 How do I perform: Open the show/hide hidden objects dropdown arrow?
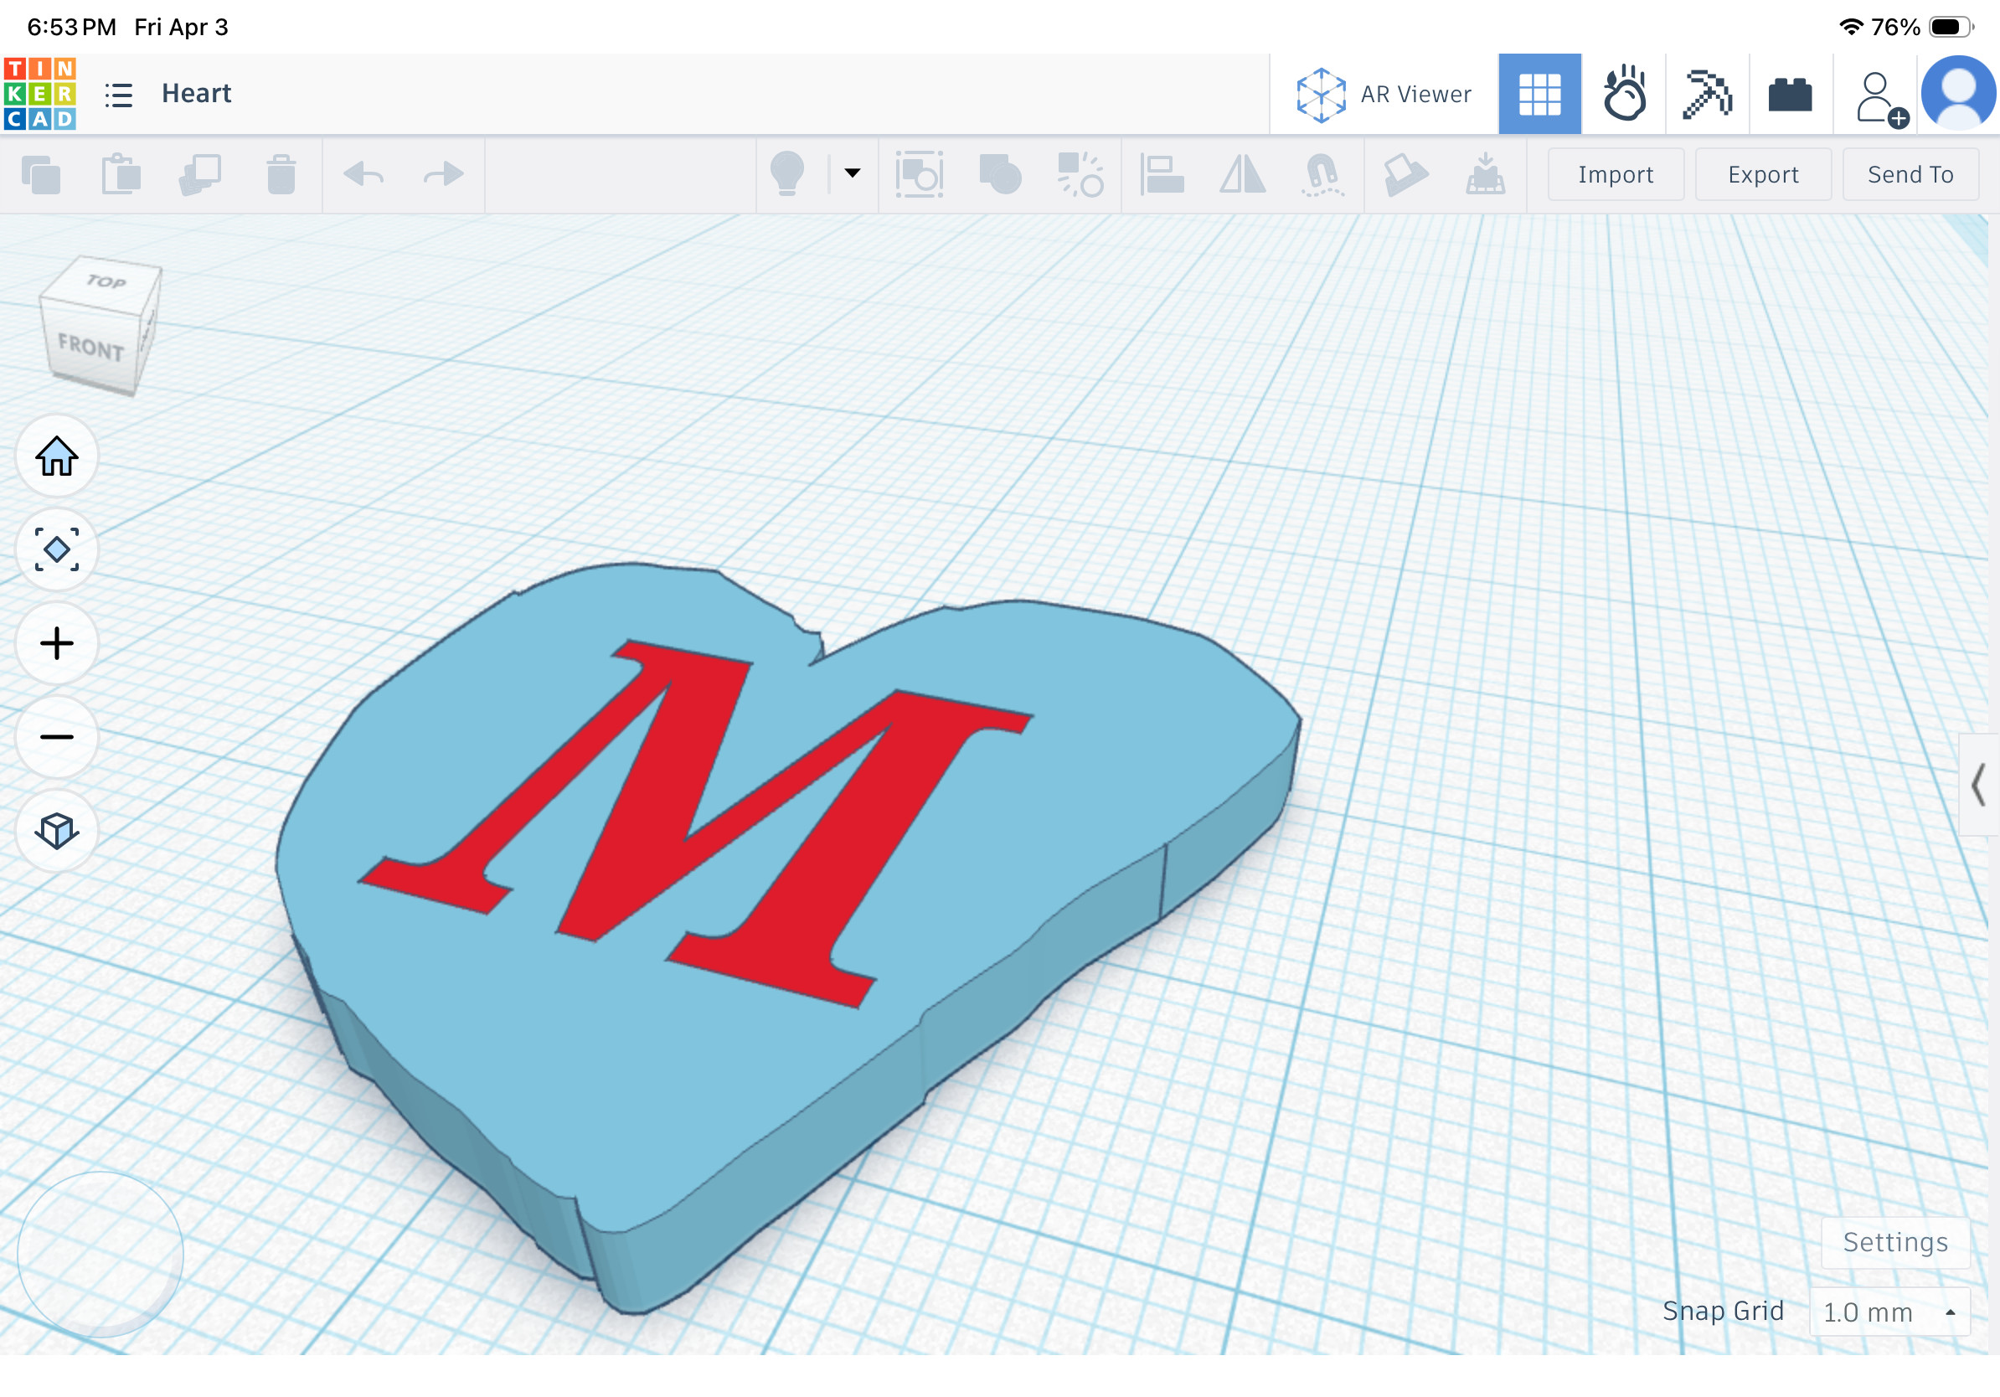pyautogui.click(x=849, y=174)
